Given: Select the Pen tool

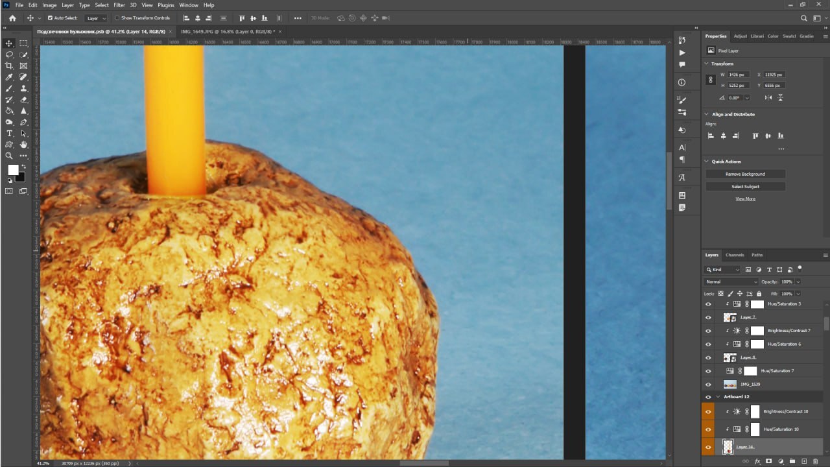Looking at the screenshot, I should (x=23, y=122).
